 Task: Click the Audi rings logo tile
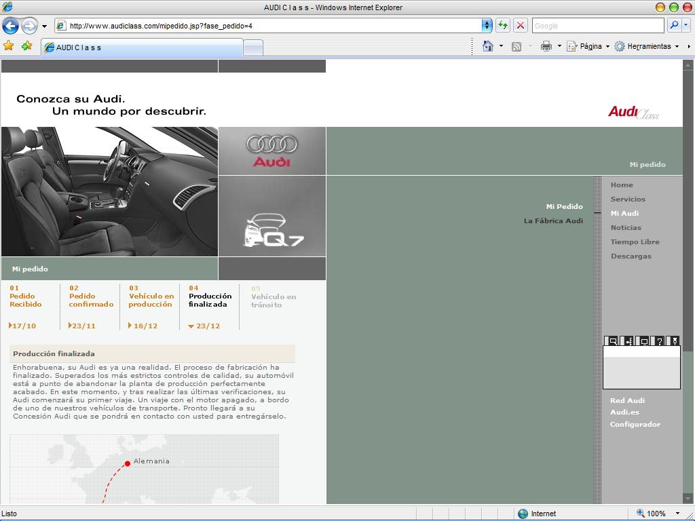(x=271, y=151)
